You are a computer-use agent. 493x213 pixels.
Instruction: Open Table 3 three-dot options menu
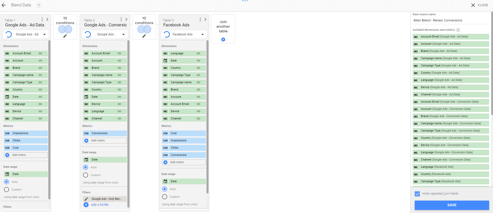pos(200,19)
